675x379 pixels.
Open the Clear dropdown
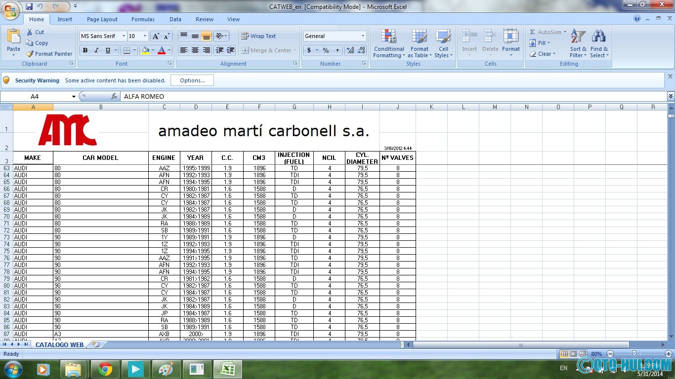point(542,54)
